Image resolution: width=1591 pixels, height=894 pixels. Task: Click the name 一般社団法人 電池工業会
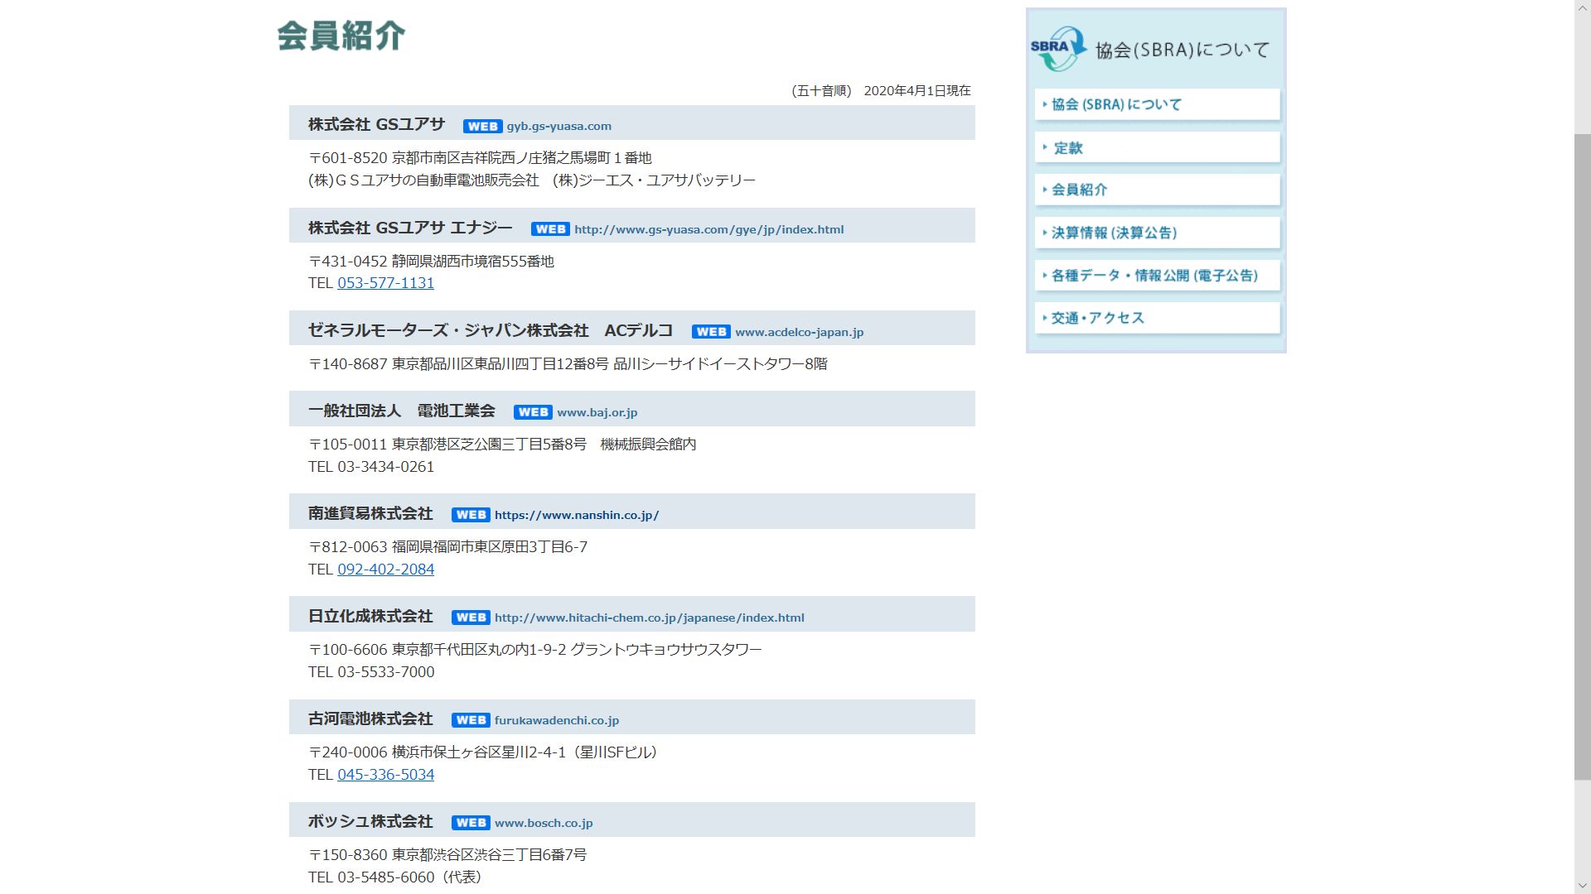[402, 411]
